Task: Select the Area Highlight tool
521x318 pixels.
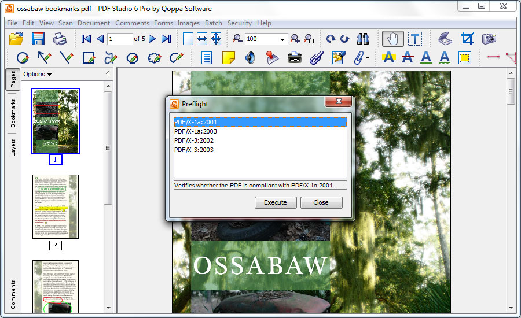Action: coord(464,58)
